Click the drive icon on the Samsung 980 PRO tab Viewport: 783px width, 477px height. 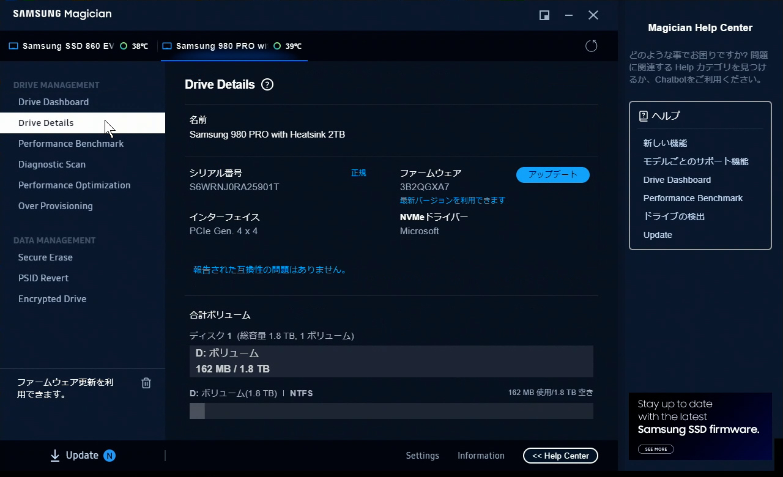click(x=167, y=46)
